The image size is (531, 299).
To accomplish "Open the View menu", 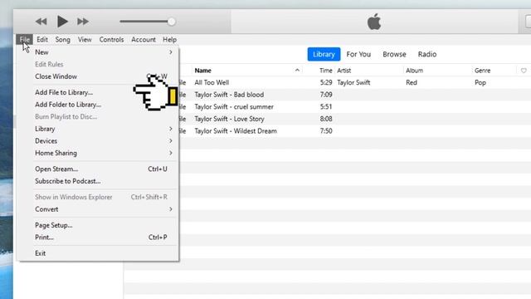I will click(x=85, y=40).
